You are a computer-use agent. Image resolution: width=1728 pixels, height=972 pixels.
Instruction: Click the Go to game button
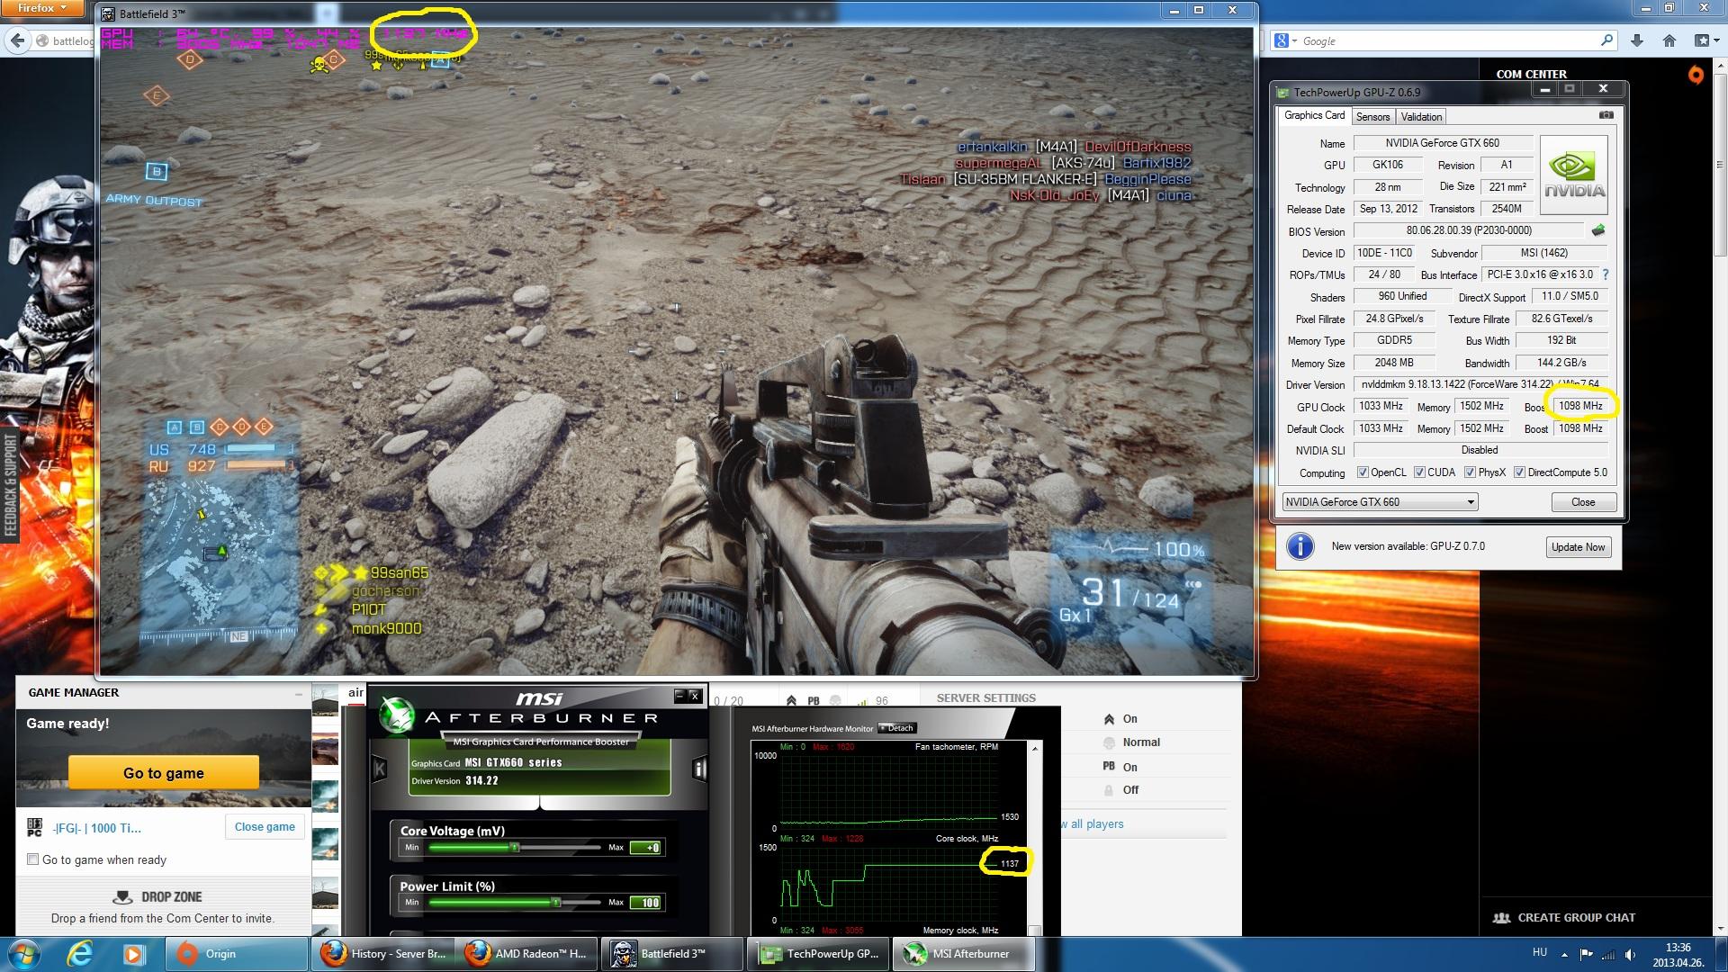(x=163, y=773)
